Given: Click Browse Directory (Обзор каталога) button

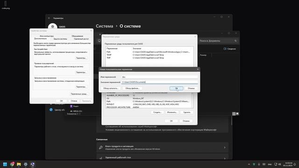Looking at the screenshot, I should [x=111, y=88].
